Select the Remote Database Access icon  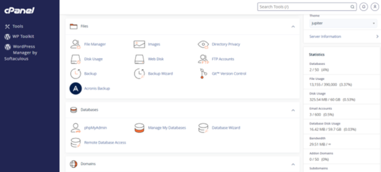tap(76, 143)
